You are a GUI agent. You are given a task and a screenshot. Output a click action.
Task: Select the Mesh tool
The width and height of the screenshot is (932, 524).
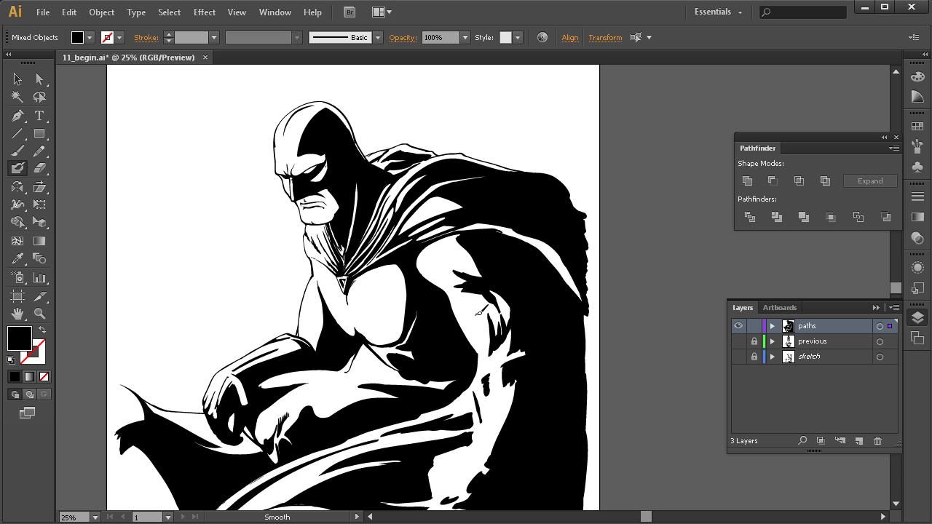(17, 241)
